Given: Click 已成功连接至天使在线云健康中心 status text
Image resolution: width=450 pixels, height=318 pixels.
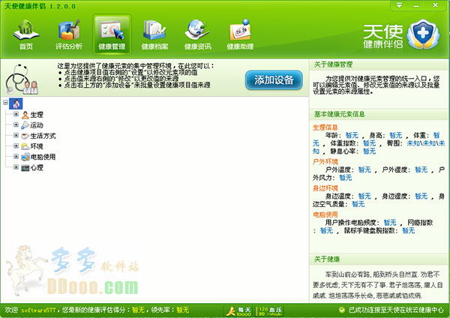Looking at the screenshot, I should [396, 310].
